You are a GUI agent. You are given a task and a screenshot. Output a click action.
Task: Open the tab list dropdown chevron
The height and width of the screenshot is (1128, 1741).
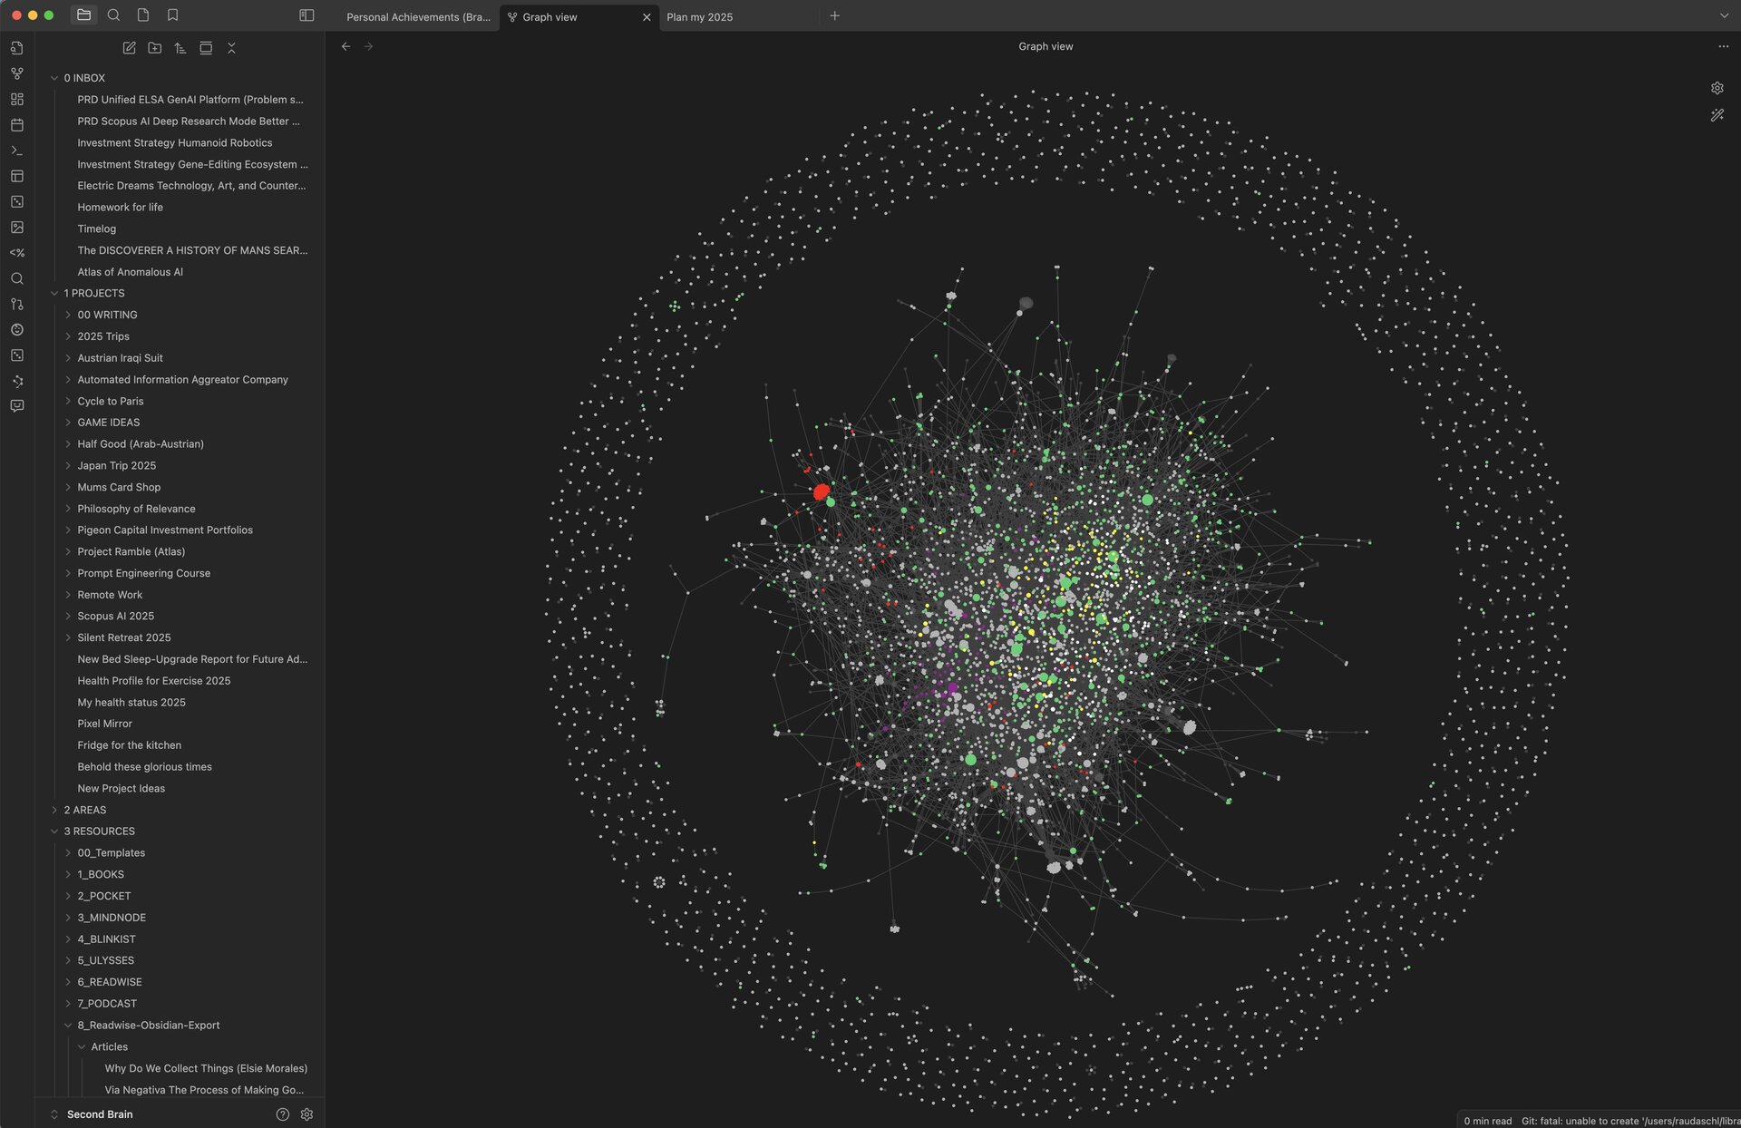[1724, 15]
